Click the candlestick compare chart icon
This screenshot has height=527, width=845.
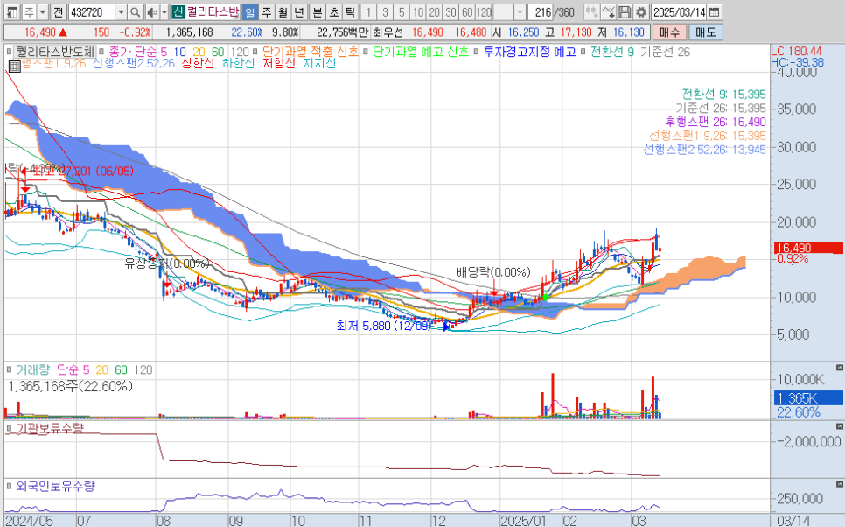591,12
